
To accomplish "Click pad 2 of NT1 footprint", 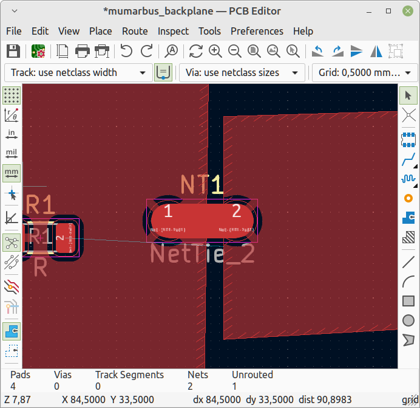I will 237,219.
